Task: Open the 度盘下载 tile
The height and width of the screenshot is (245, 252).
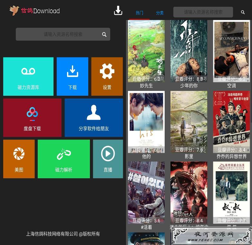Action: (32, 118)
